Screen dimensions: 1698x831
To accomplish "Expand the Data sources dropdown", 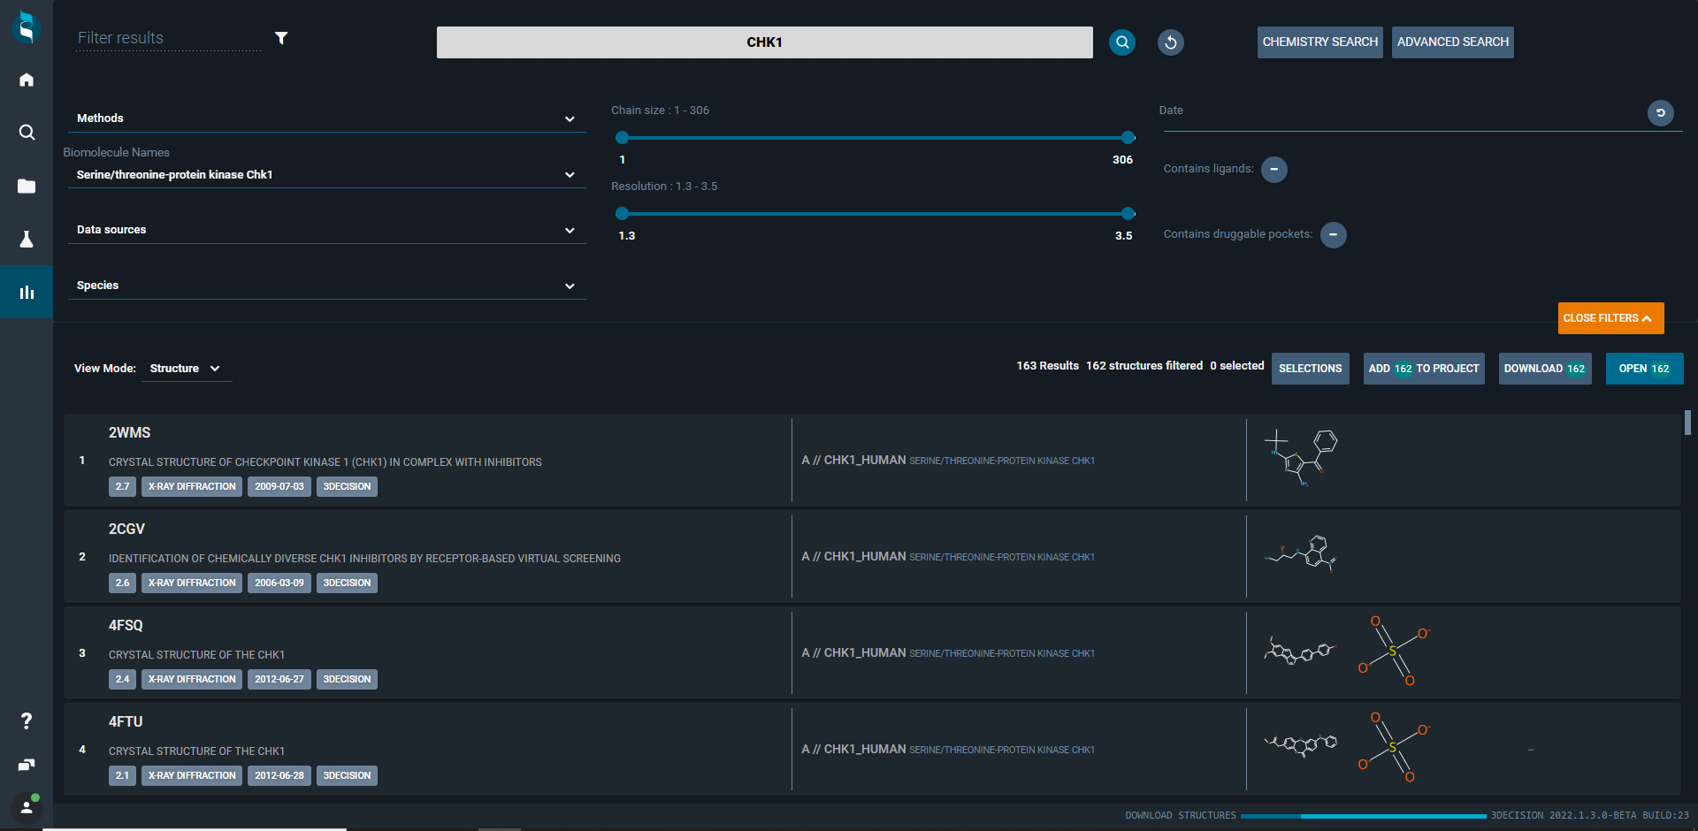I will point(327,230).
